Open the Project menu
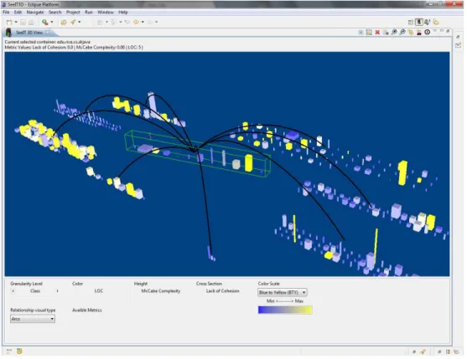467x359 pixels. pos(73,13)
